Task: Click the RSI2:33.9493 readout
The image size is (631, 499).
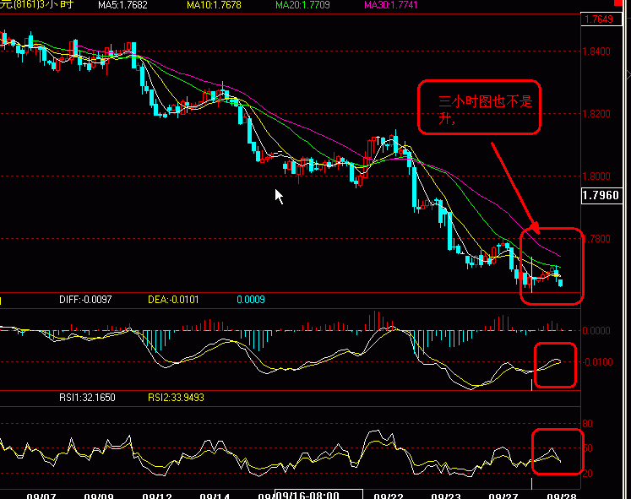Action: point(176,398)
